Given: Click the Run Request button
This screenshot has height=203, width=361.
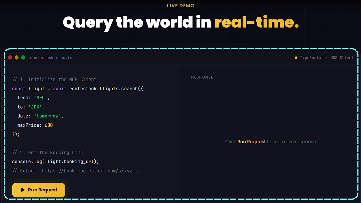Looking at the screenshot, I should pyautogui.click(x=39, y=190).
